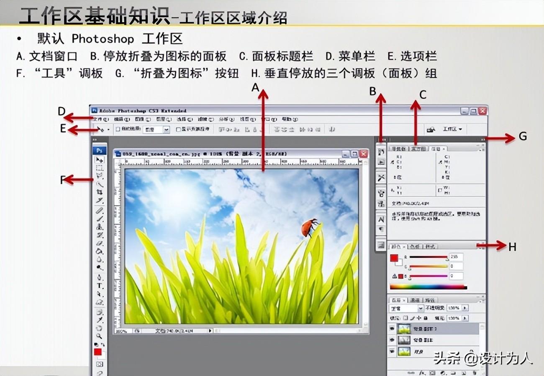This screenshot has height=376, width=544.
Task: Open the Tool Presets icon in the dock
Action: pyautogui.click(x=381, y=178)
